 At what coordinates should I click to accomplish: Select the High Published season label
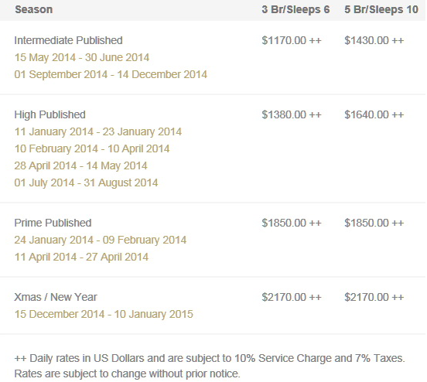[x=50, y=114]
